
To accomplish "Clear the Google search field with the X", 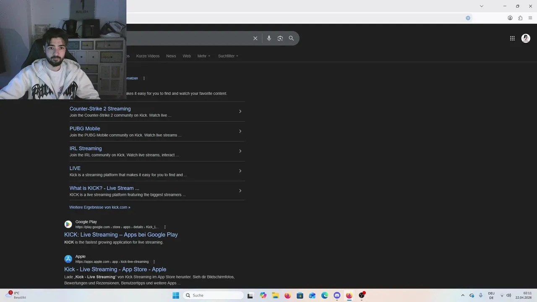I will coord(255,38).
